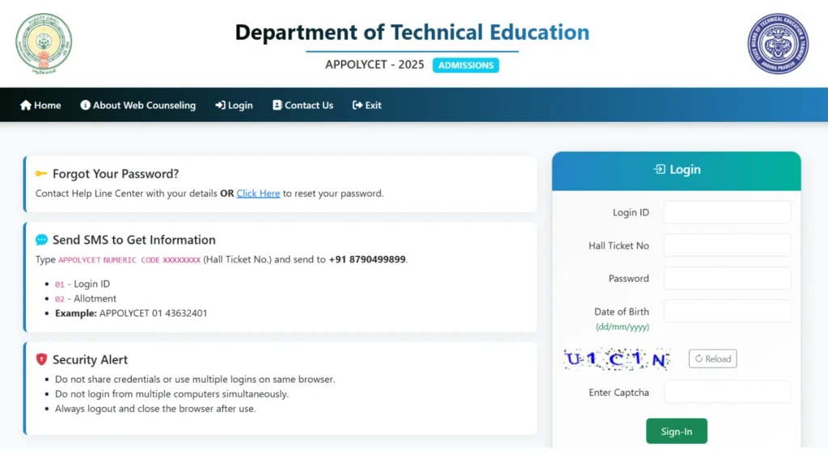Image resolution: width=828 pixels, height=457 pixels.
Task: Focus the Hall Ticket No field
Action: [727, 245]
